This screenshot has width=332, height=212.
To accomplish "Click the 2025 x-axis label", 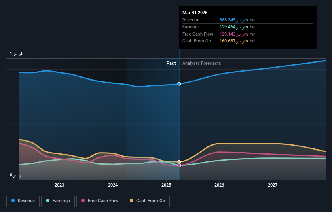I will (166, 185).
